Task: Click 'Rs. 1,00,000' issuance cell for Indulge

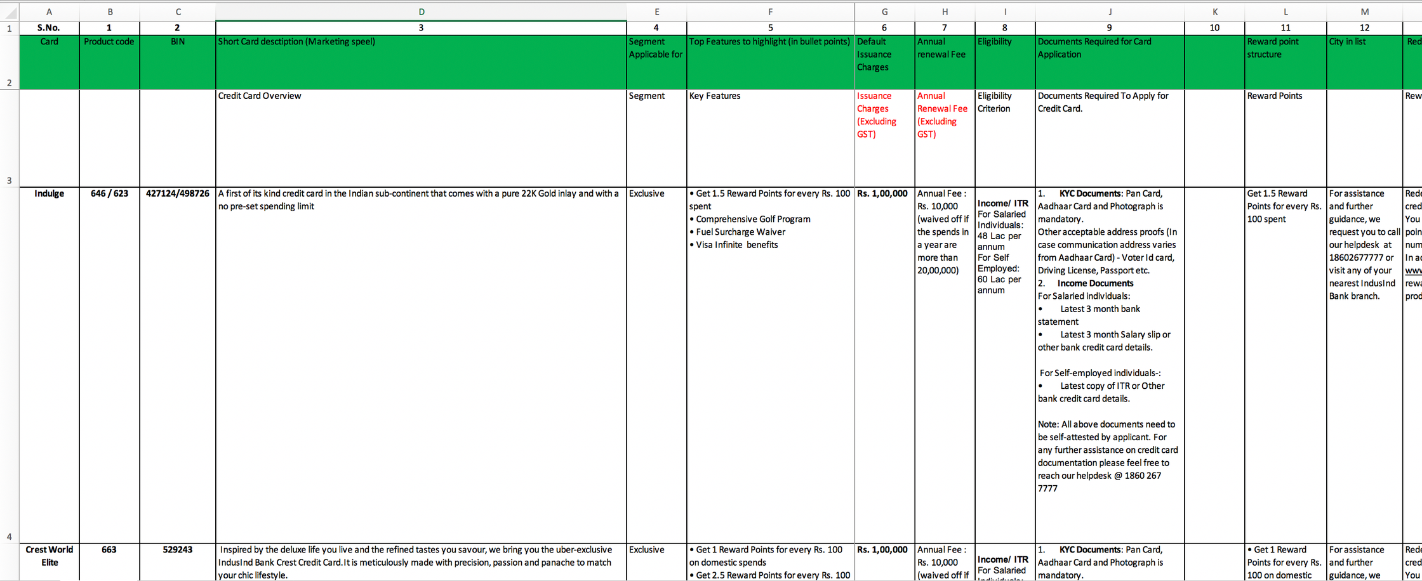Action: pyautogui.click(x=885, y=365)
